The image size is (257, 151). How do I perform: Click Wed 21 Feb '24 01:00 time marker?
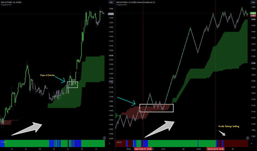coord(143,149)
